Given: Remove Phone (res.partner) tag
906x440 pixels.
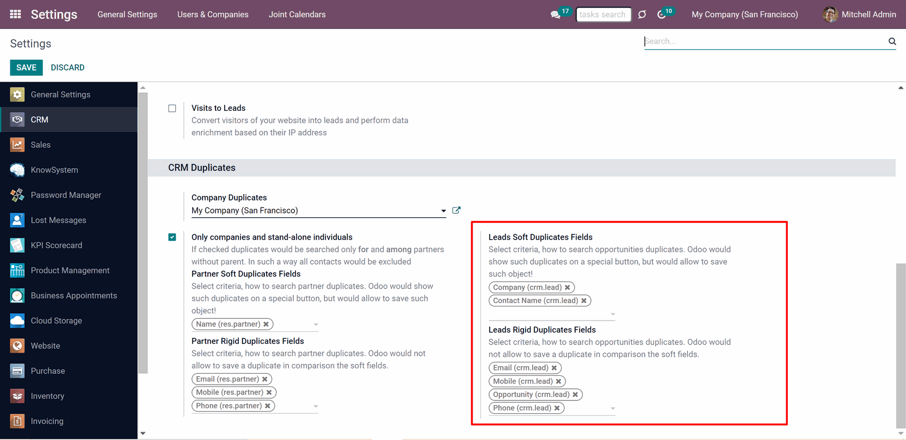Looking at the screenshot, I should [x=268, y=406].
